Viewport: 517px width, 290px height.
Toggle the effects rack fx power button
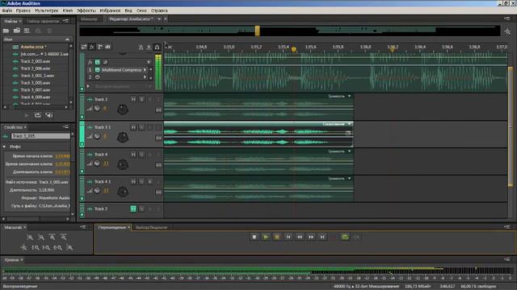[98, 62]
